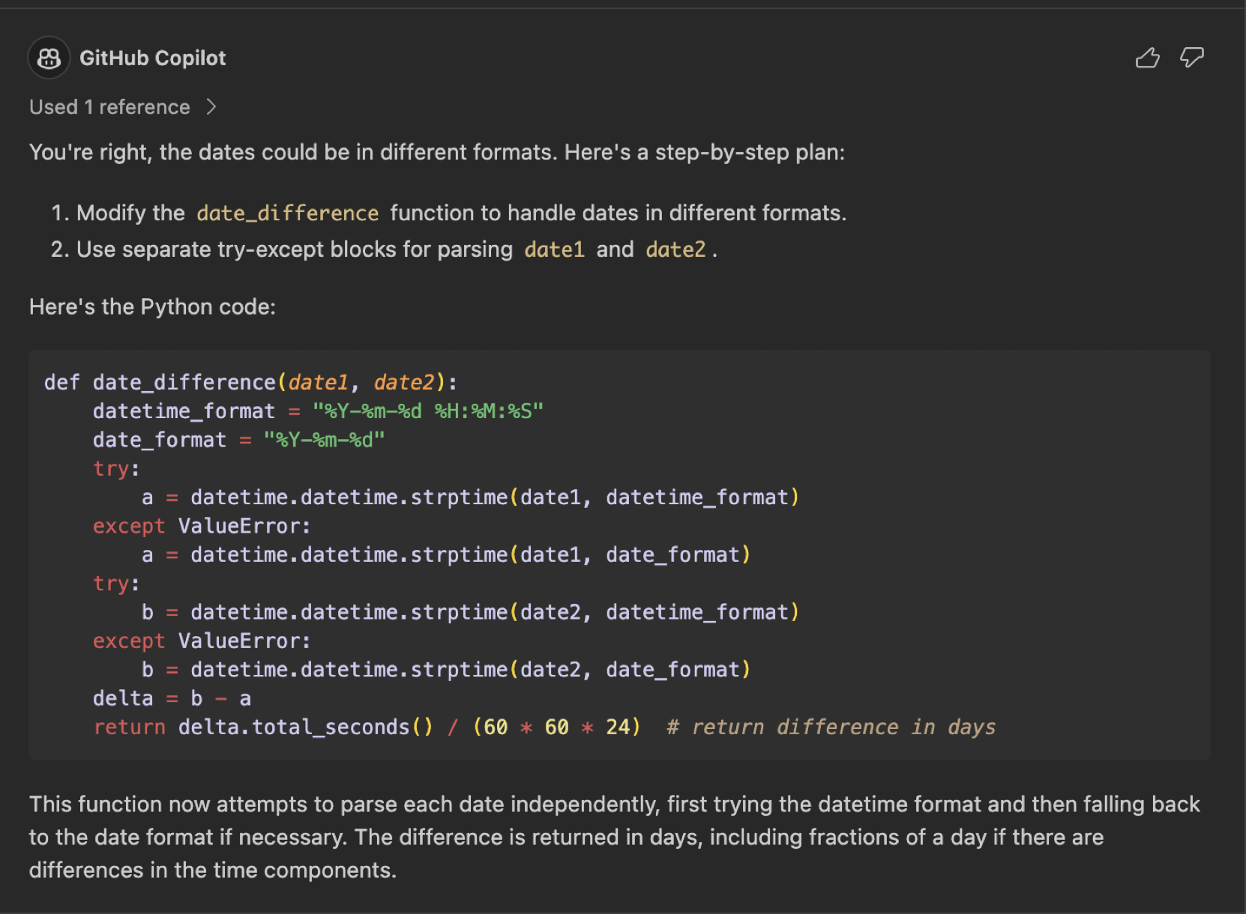Click the first except ValueError line
The height and width of the screenshot is (914, 1246).
[201, 526]
